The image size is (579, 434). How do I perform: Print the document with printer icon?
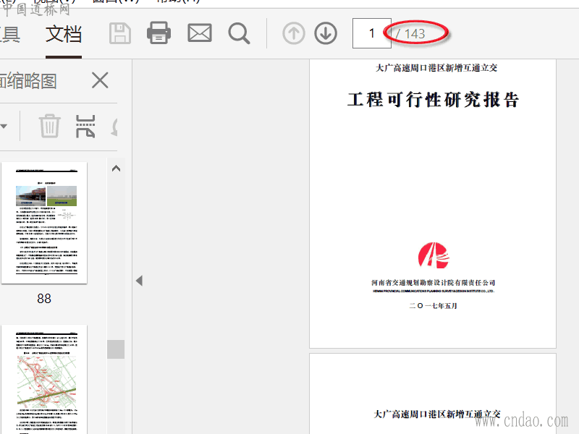tap(159, 33)
